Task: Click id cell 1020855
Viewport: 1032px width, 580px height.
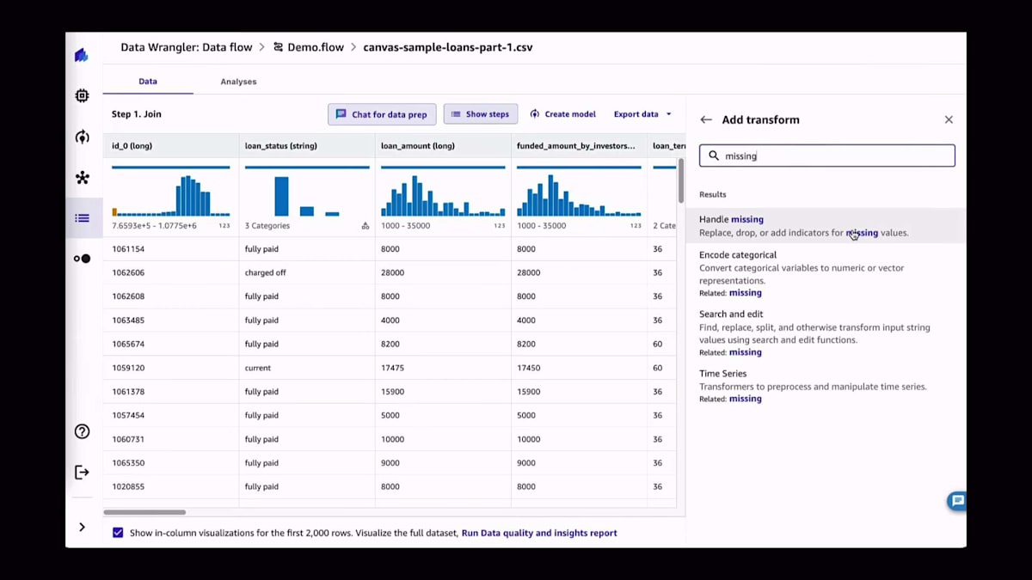Action: click(171, 486)
